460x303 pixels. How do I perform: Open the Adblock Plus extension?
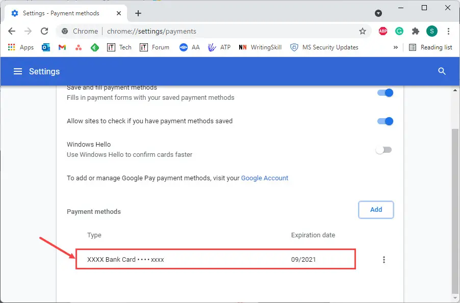[x=383, y=31]
